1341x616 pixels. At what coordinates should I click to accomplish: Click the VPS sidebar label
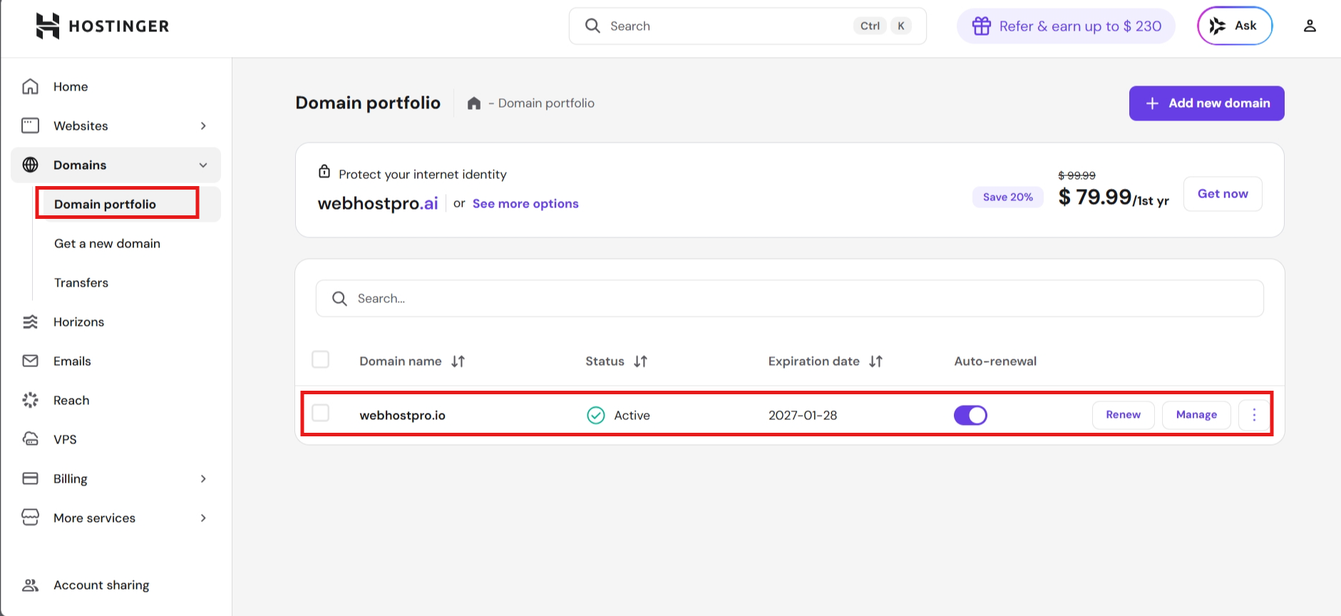pos(65,439)
